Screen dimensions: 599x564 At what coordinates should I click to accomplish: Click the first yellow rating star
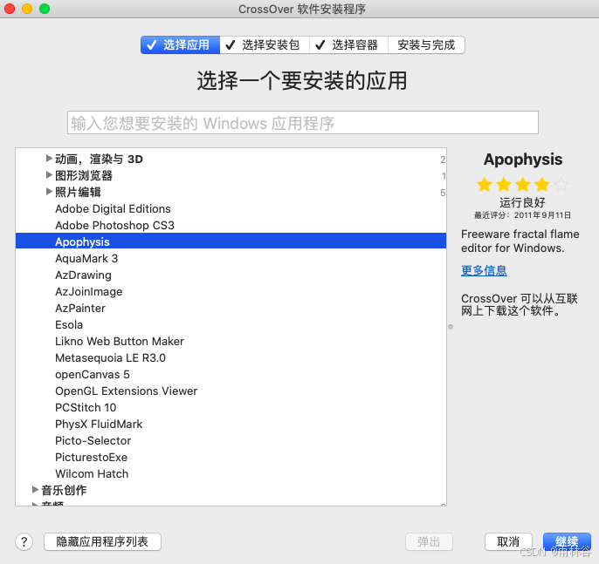click(x=485, y=185)
